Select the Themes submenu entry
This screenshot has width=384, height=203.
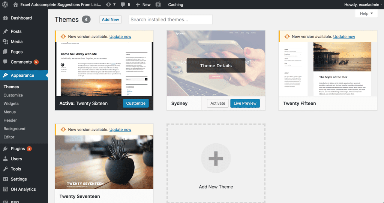(x=11, y=87)
